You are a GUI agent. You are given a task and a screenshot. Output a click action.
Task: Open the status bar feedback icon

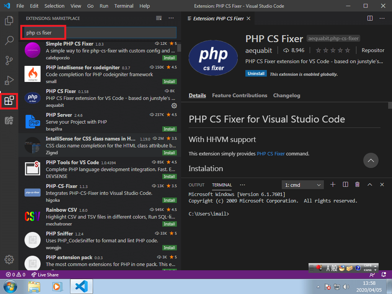pos(372,275)
